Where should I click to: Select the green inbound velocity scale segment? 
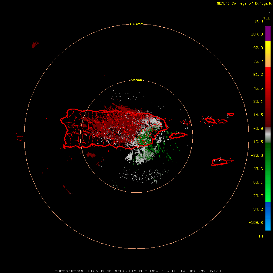click(268, 172)
